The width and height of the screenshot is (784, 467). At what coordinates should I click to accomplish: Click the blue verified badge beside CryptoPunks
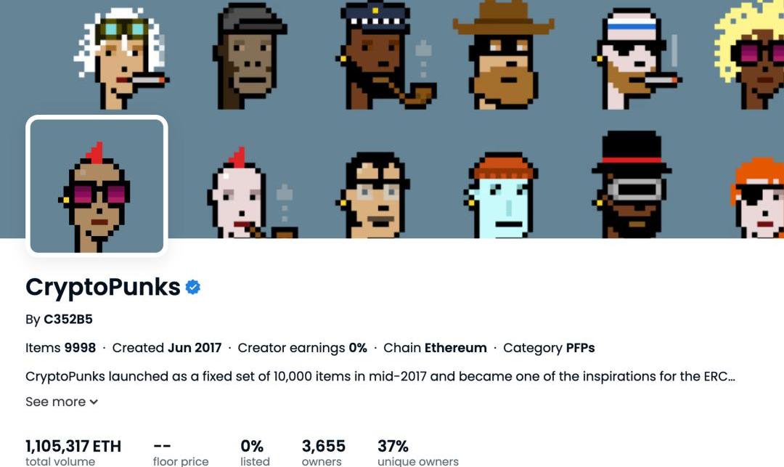pos(193,287)
